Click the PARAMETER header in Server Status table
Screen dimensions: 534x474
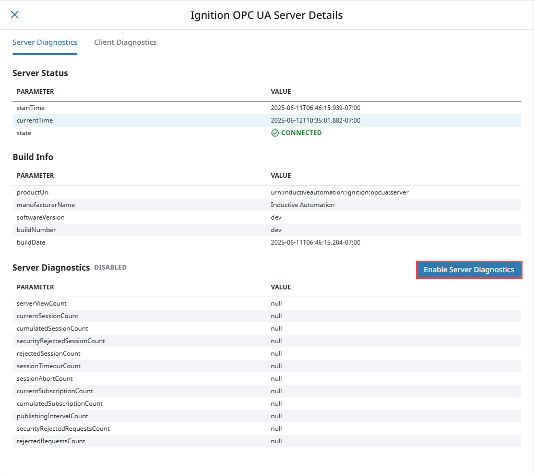point(35,92)
